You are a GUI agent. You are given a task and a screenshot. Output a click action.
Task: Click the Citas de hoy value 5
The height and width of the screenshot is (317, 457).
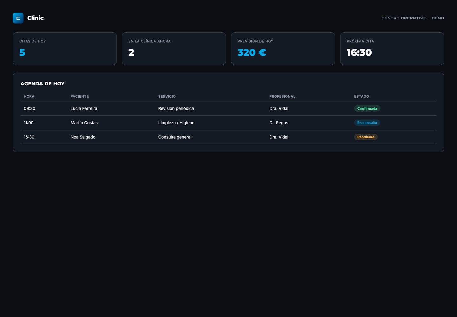point(22,52)
